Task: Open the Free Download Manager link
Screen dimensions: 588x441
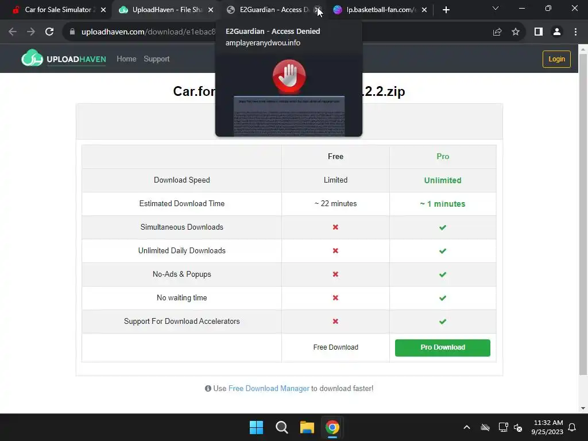Action: 269,389
